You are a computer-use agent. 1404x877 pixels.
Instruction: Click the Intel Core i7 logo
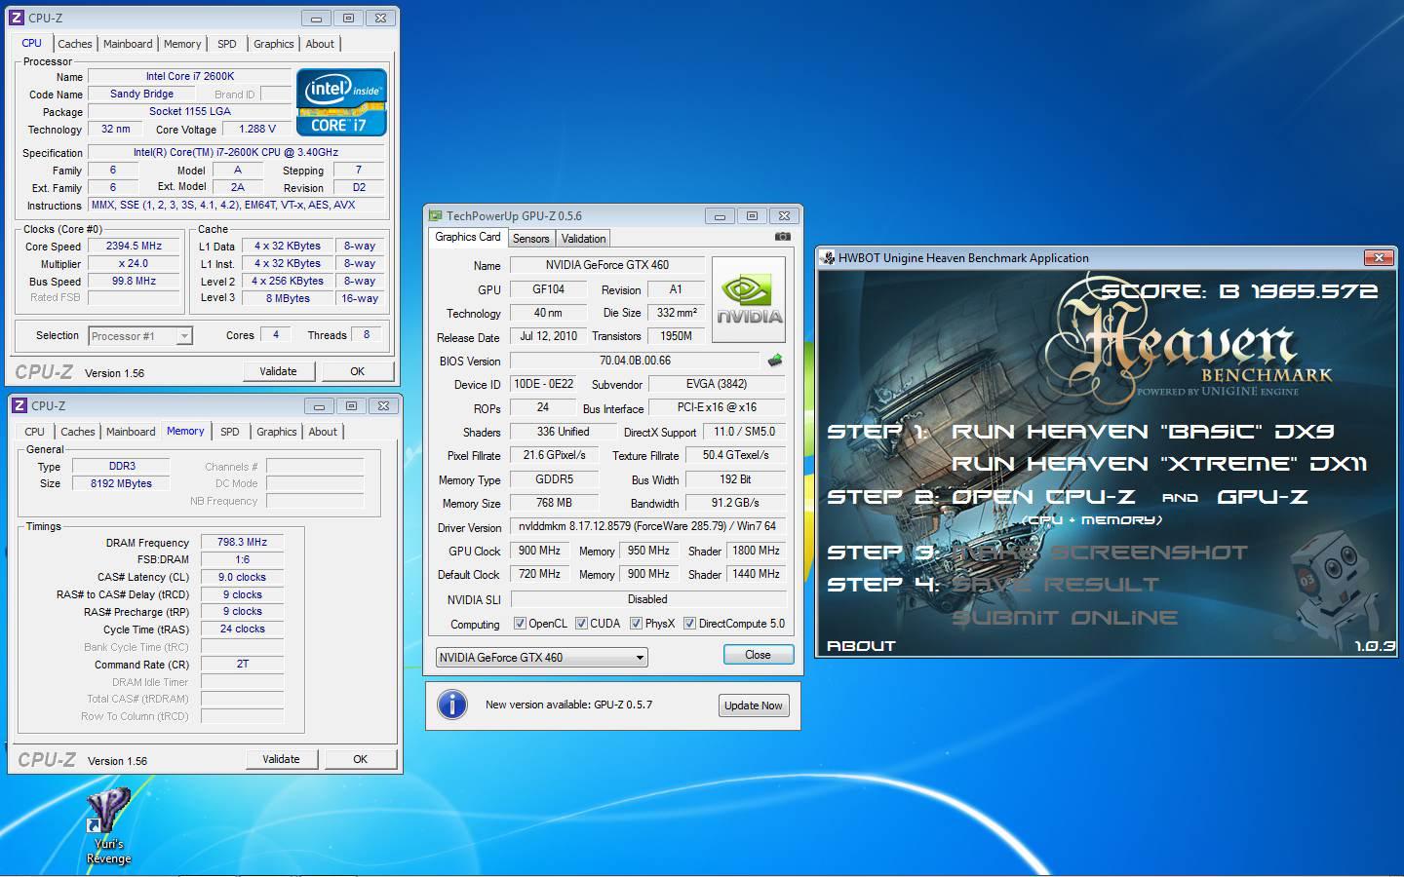pos(341,102)
